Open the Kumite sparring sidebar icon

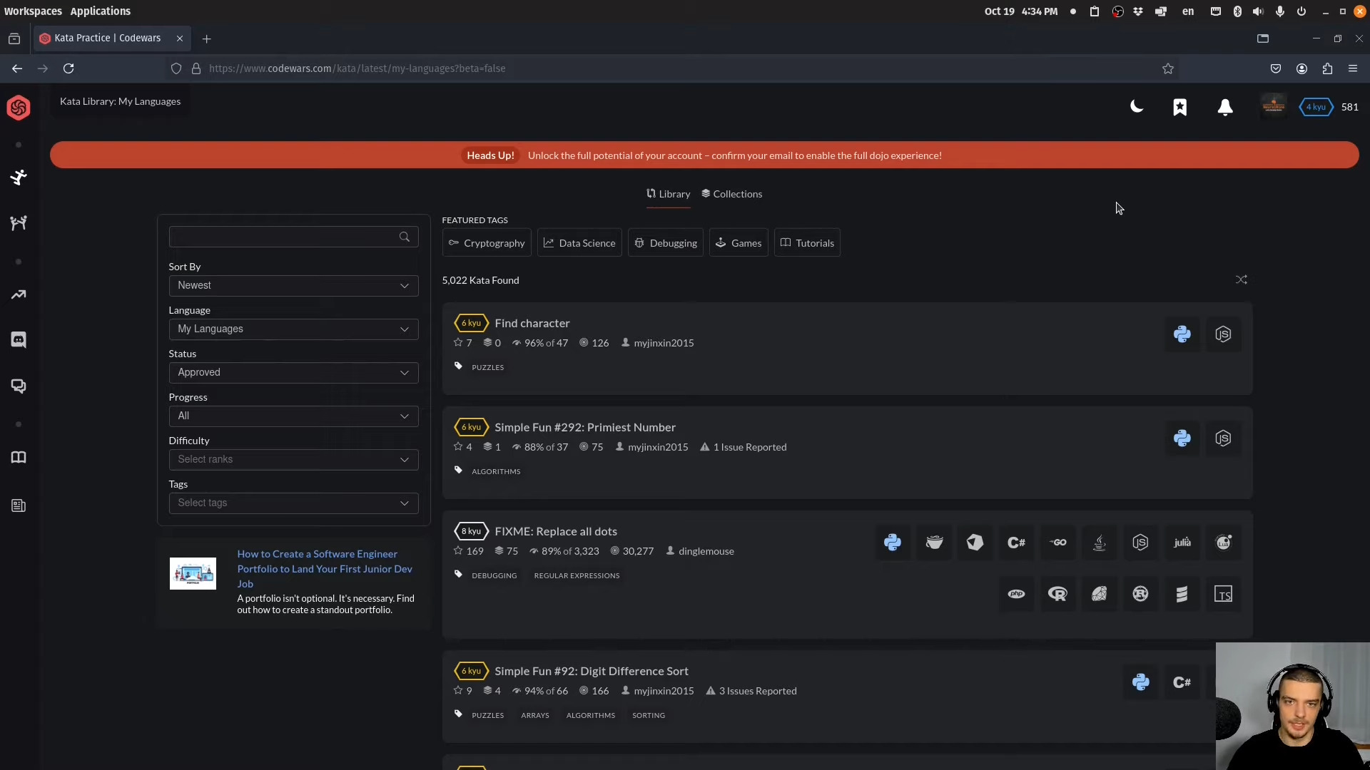click(x=19, y=223)
